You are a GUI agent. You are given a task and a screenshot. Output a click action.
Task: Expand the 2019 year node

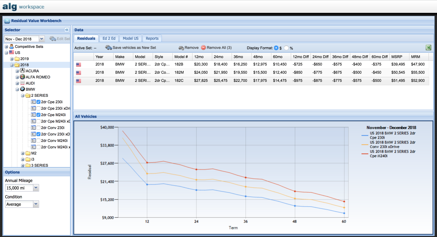[x=12, y=59]
